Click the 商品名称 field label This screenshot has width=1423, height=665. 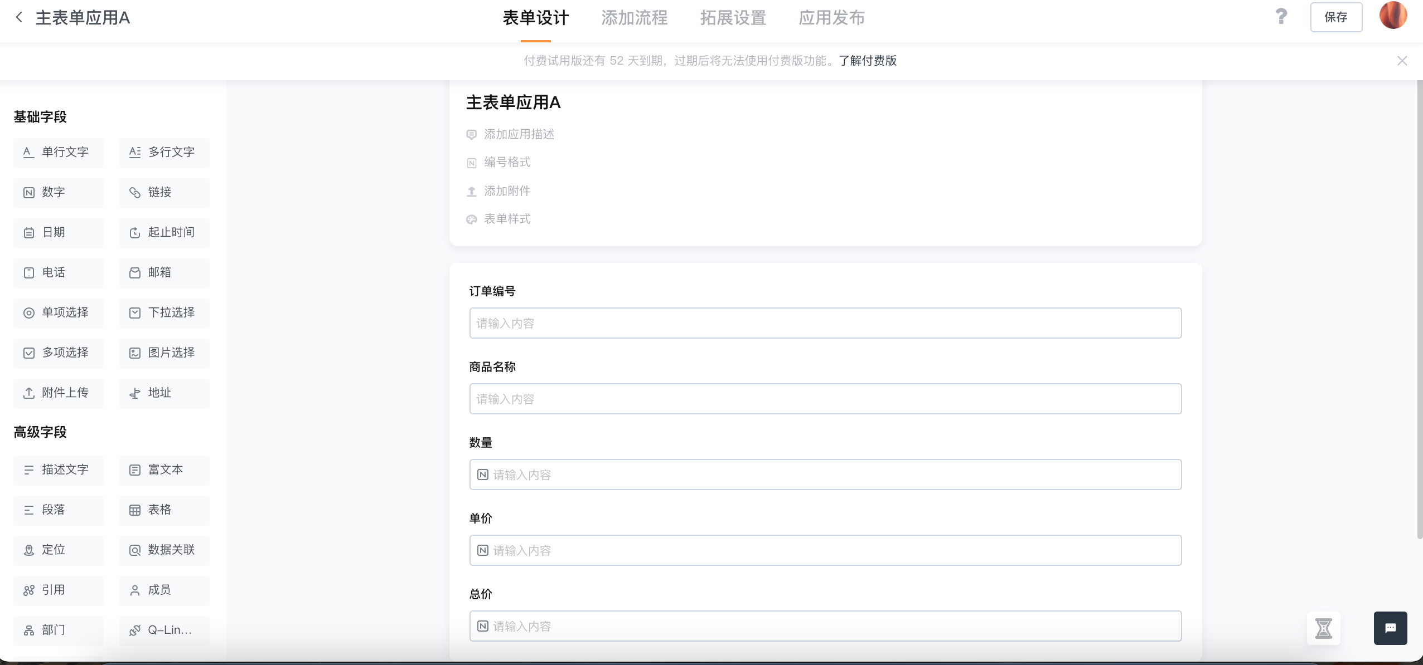492,367
